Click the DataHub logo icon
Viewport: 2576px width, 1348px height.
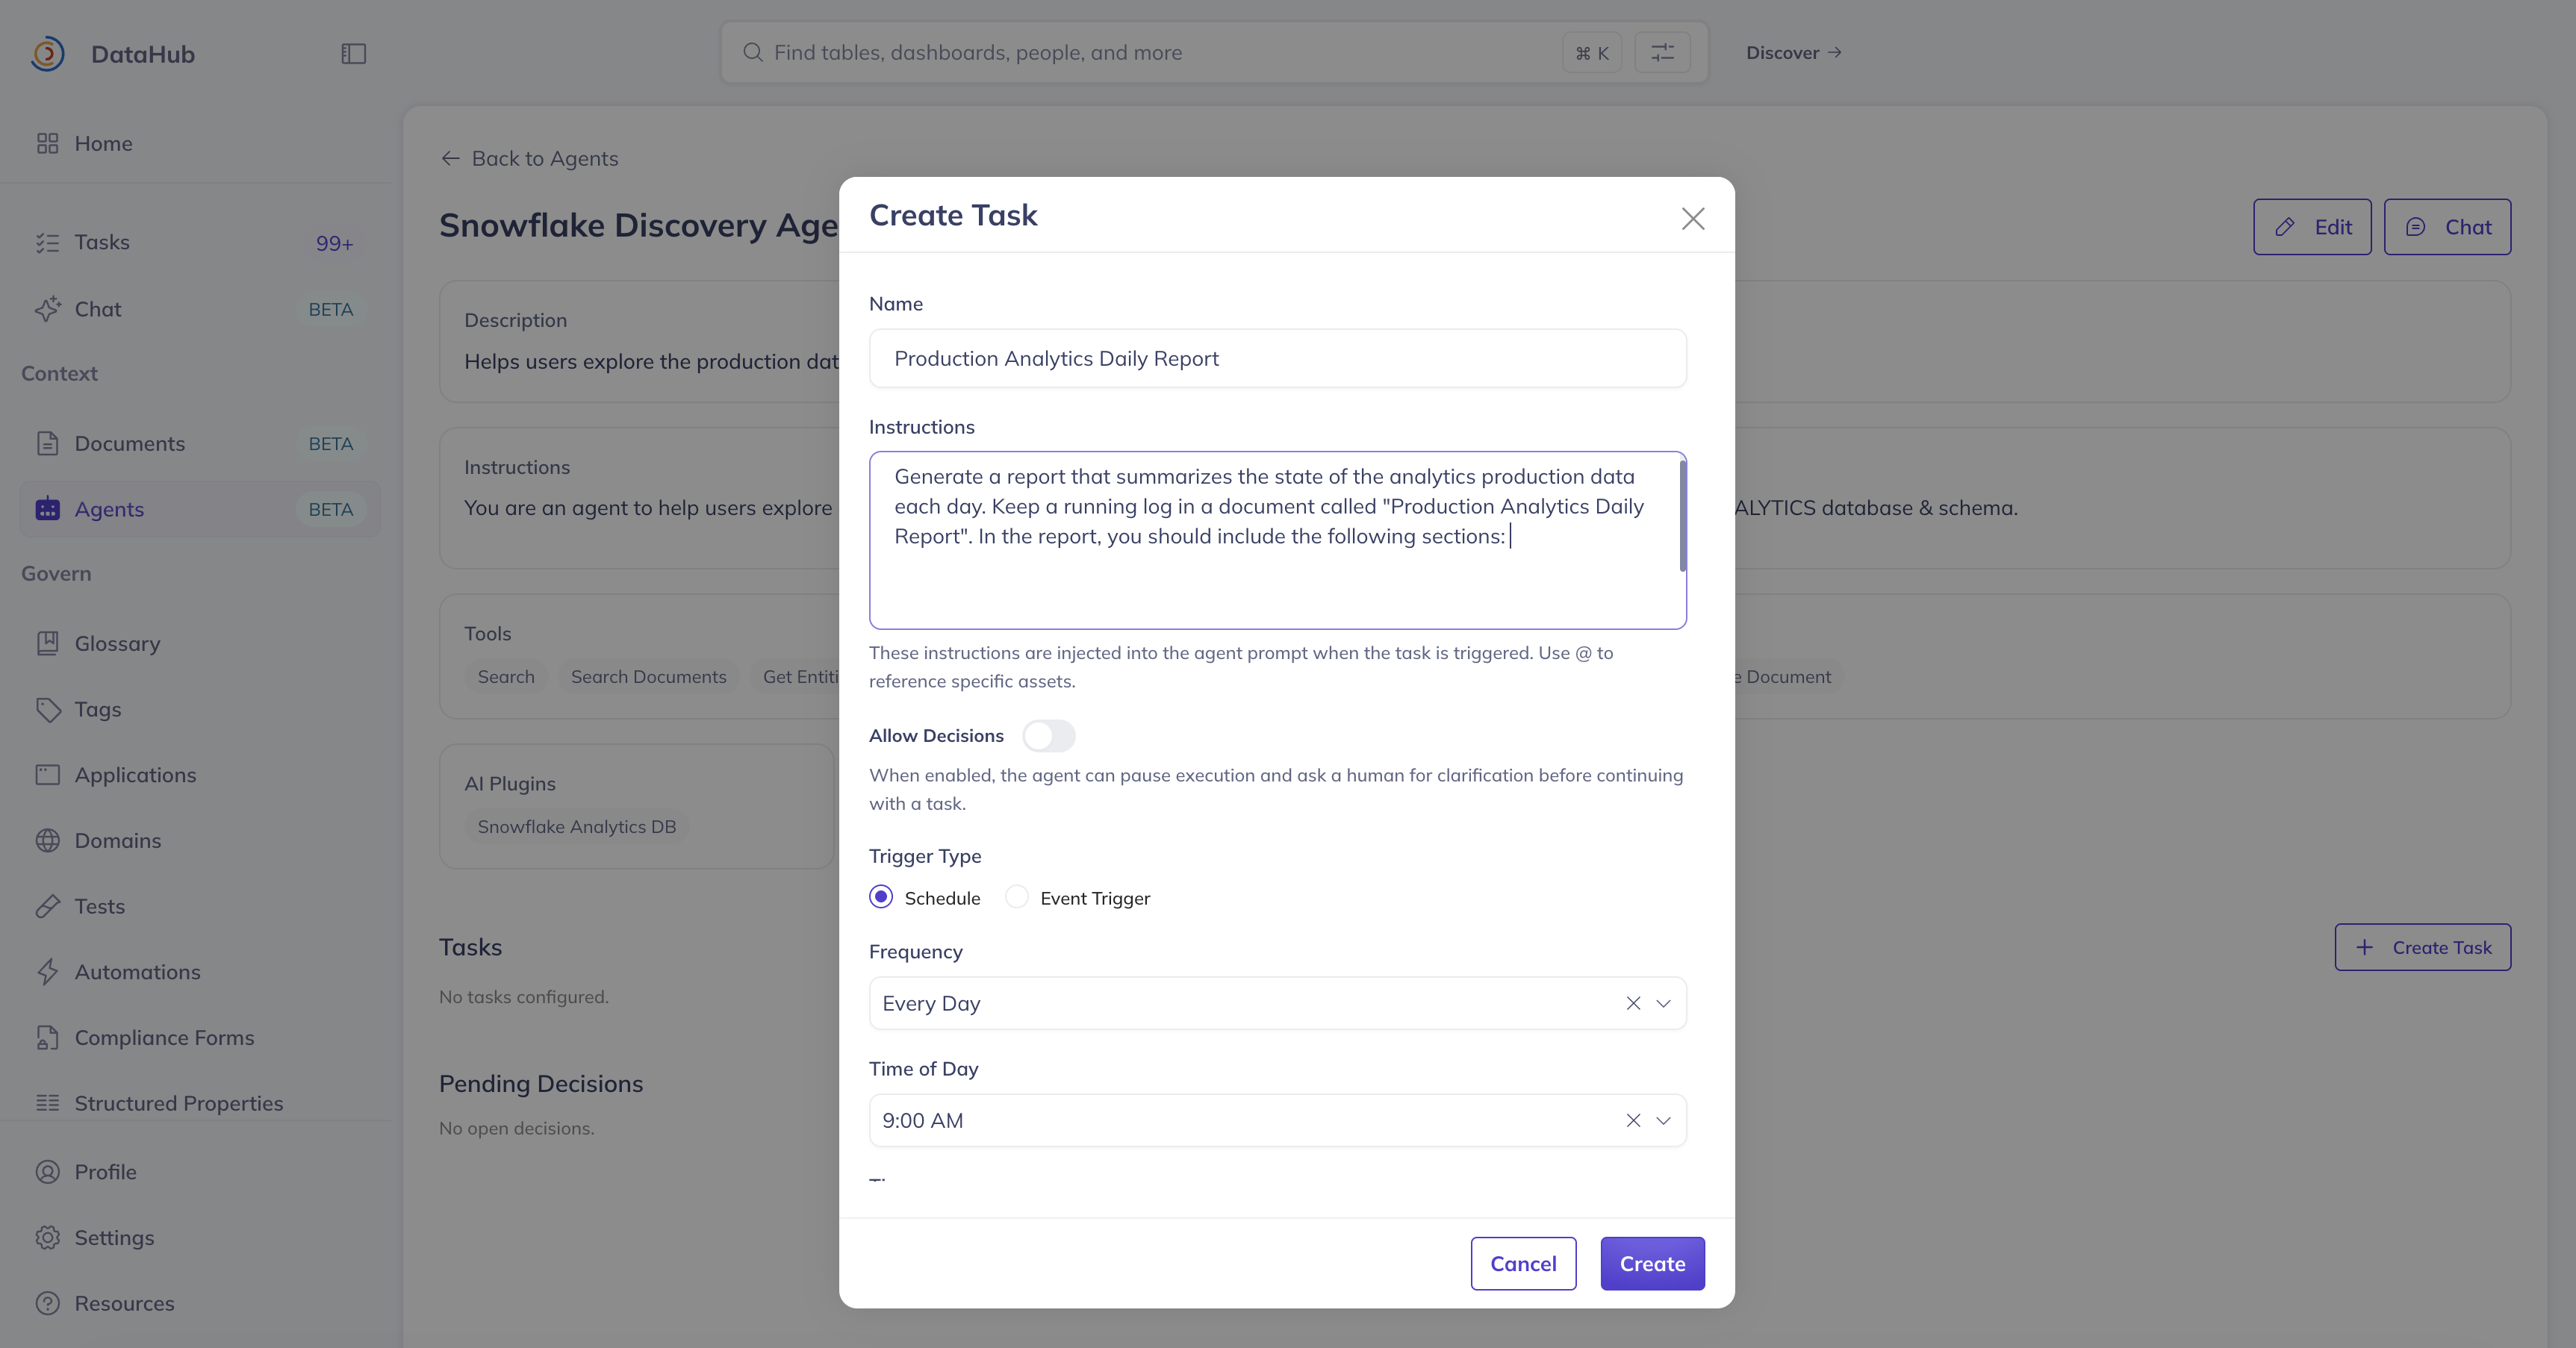(48, 54)
